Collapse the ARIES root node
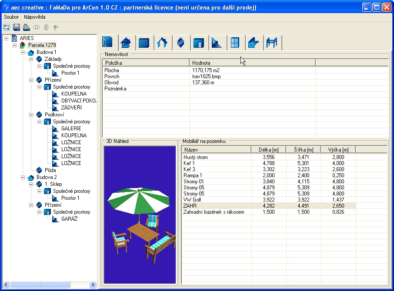The height and width of the screenshot is (291, 394). (x=6, y=38)
